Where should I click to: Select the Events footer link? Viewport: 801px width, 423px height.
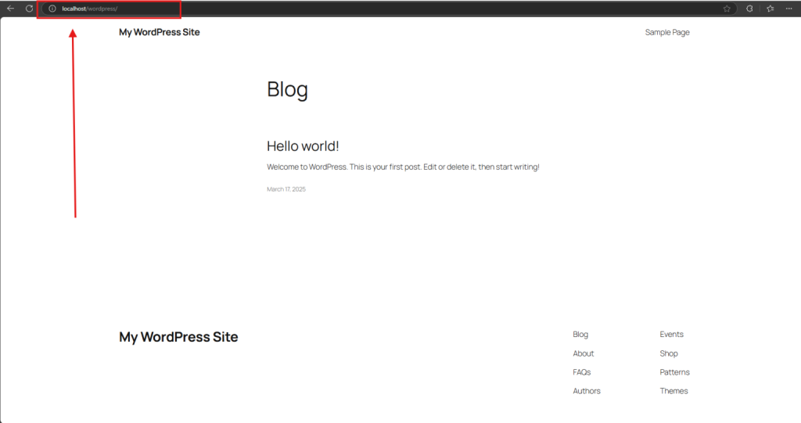[671, 335]
